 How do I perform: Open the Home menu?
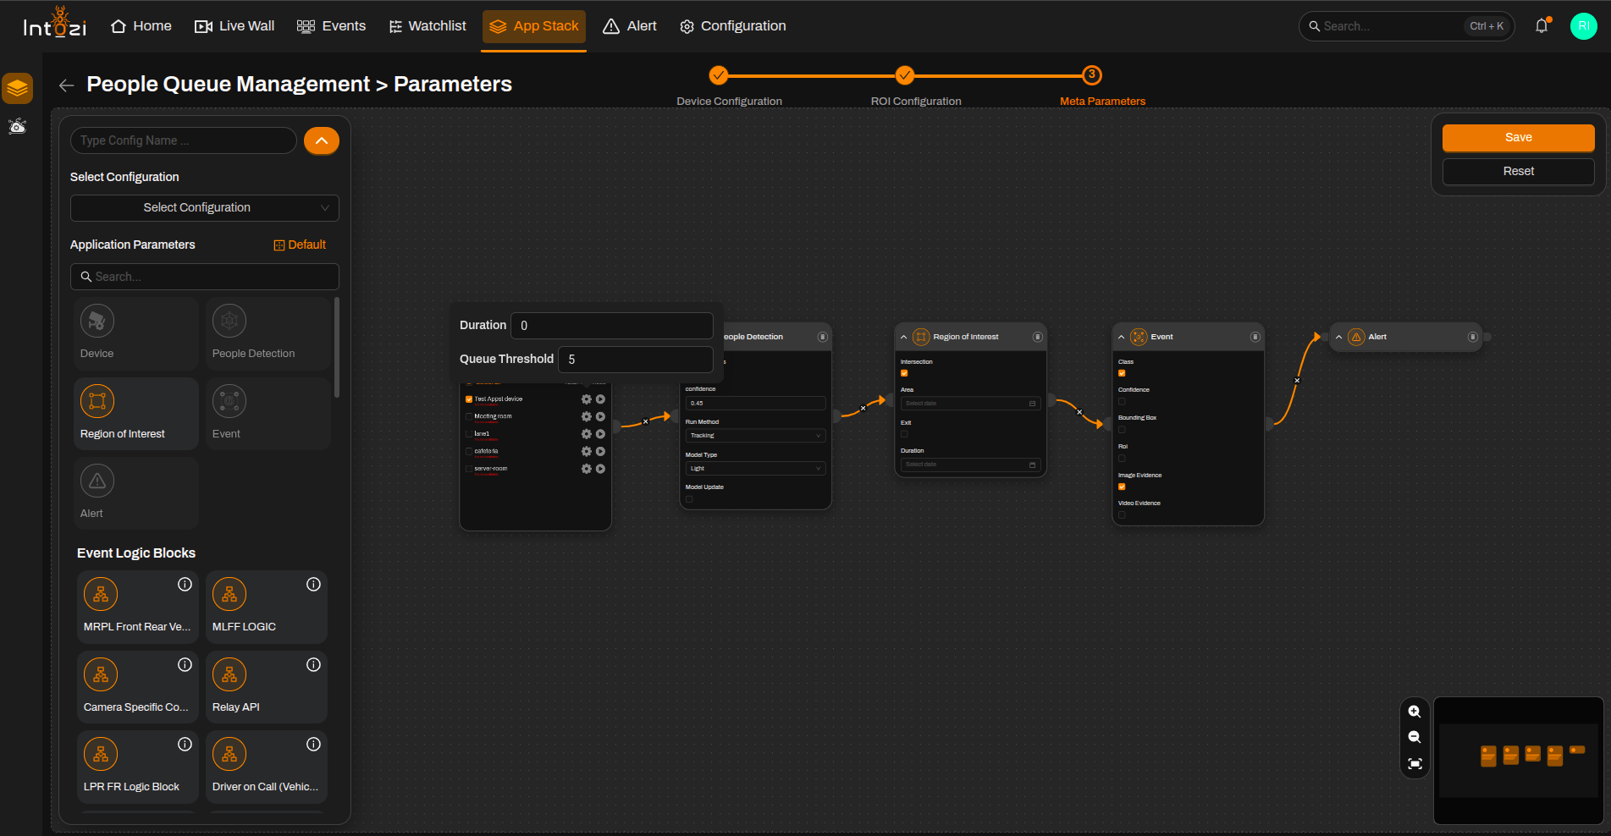pyautogui.click(x=141, y=26)
